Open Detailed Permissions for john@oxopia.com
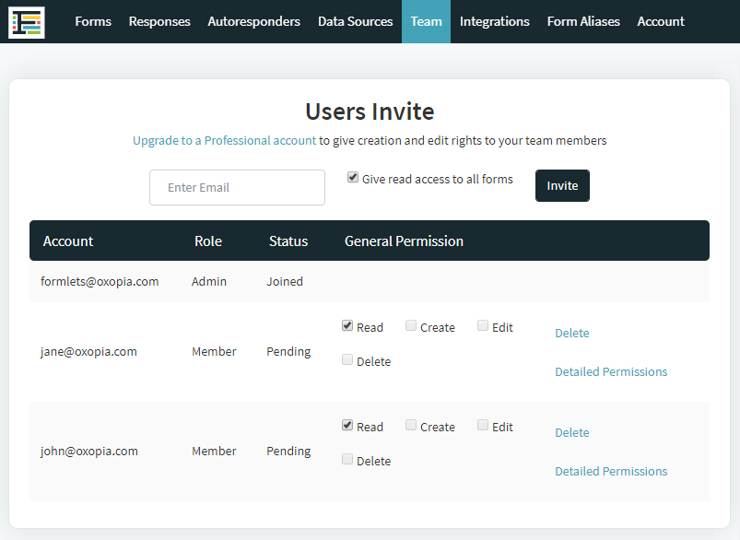 [611, 472]
